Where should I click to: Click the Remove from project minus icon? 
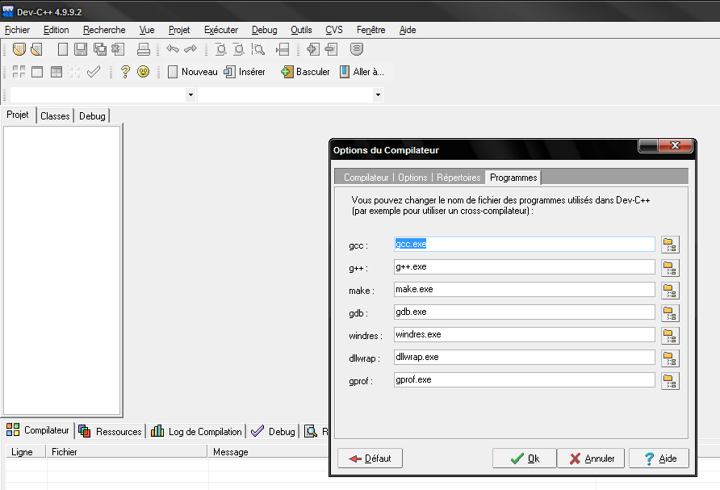pos(331,48)
